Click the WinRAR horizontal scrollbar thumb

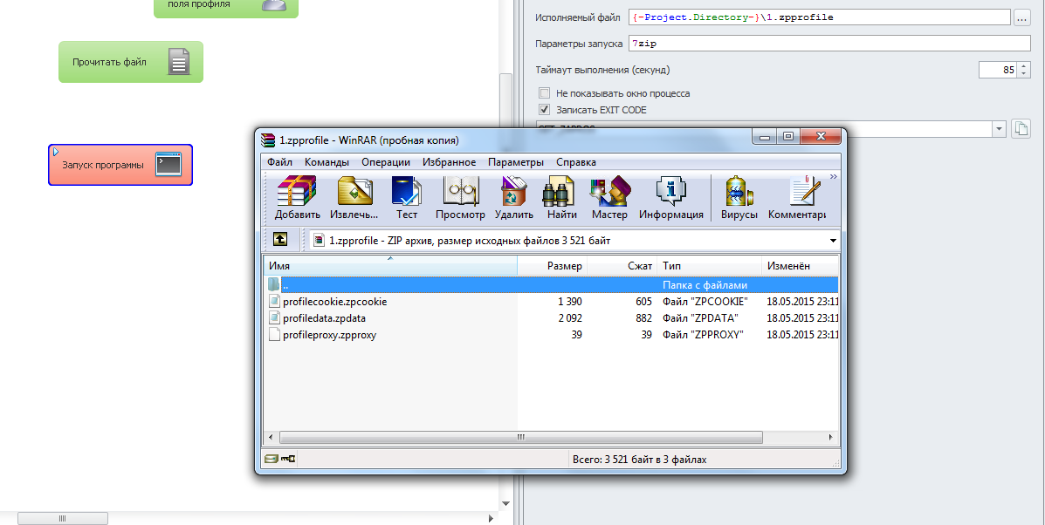[x=520, y=437]
